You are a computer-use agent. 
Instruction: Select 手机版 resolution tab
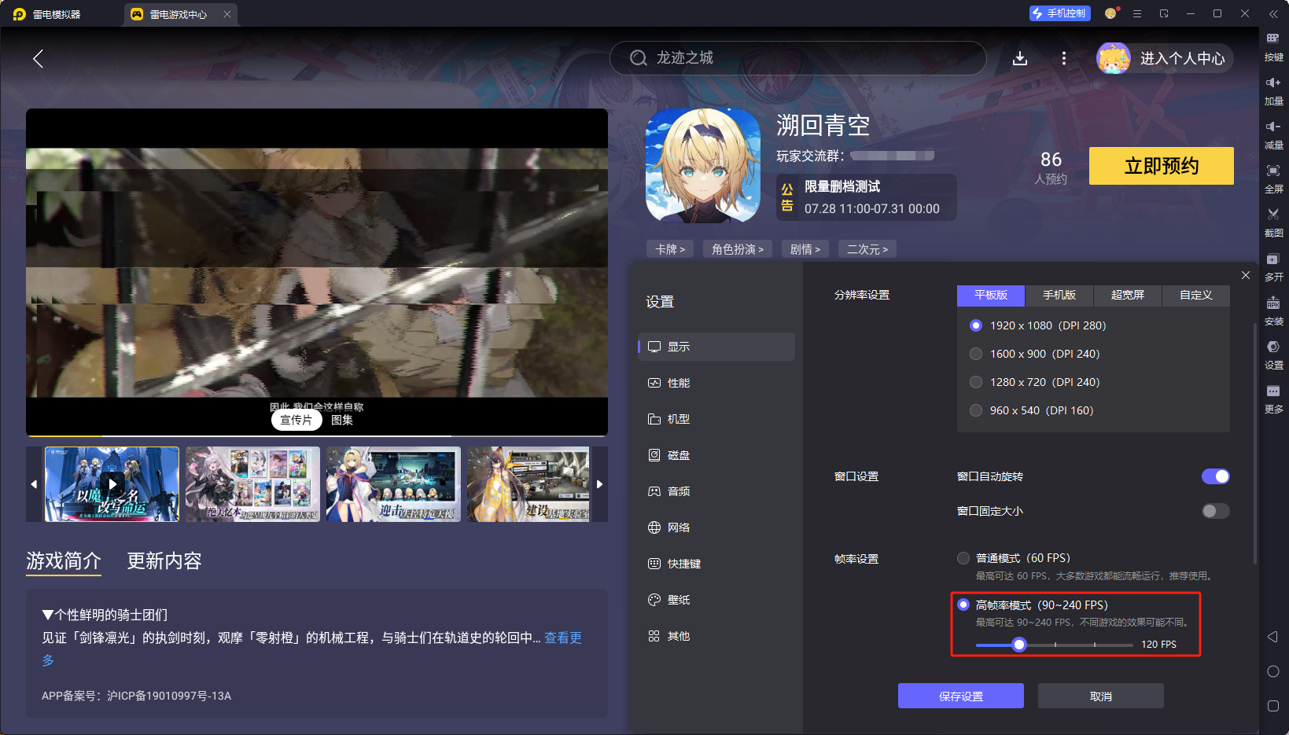1059,296
